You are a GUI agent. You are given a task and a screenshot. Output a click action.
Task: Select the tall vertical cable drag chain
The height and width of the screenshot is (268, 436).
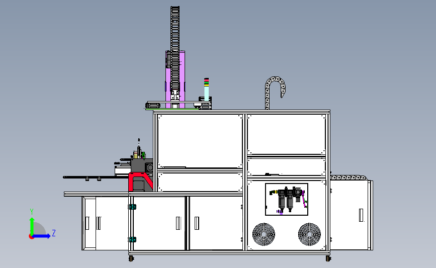coord(175,47)
